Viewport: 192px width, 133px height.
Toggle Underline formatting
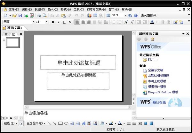[x=64, y=22]
